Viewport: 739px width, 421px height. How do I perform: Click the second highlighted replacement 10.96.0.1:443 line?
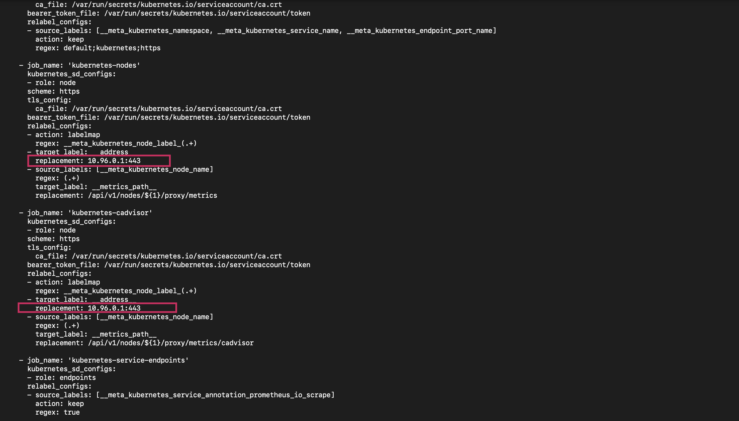pos(88,308)
